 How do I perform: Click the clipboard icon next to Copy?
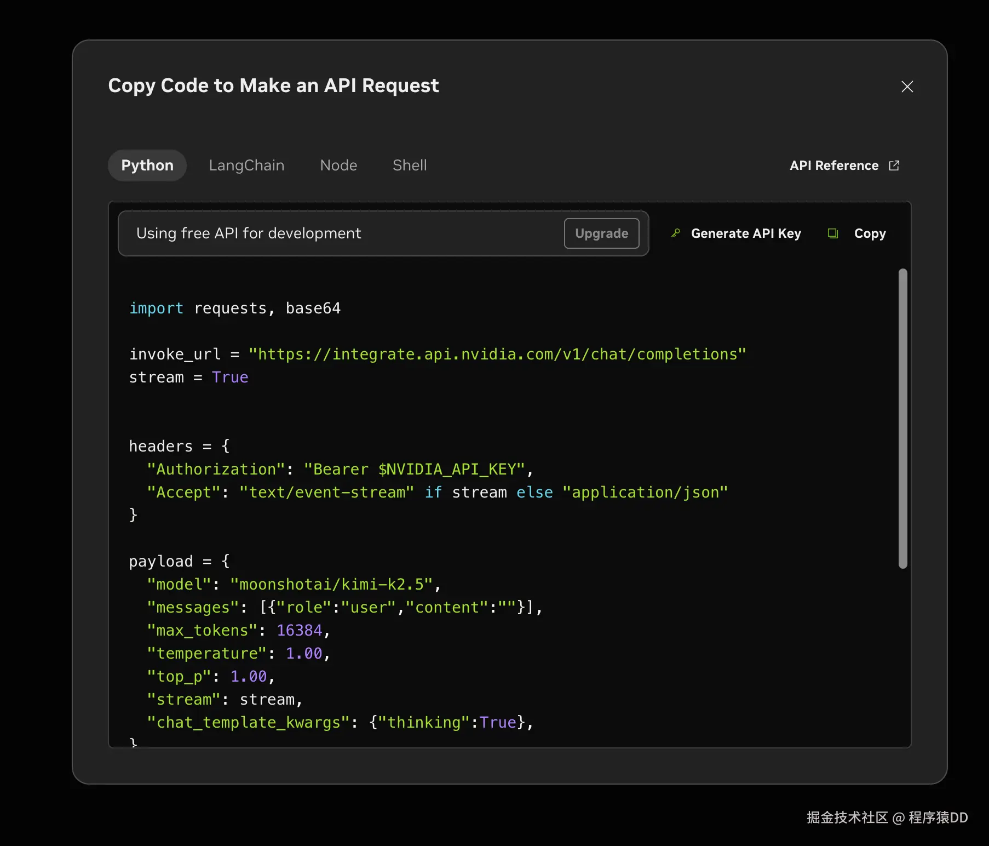point(832,233)
